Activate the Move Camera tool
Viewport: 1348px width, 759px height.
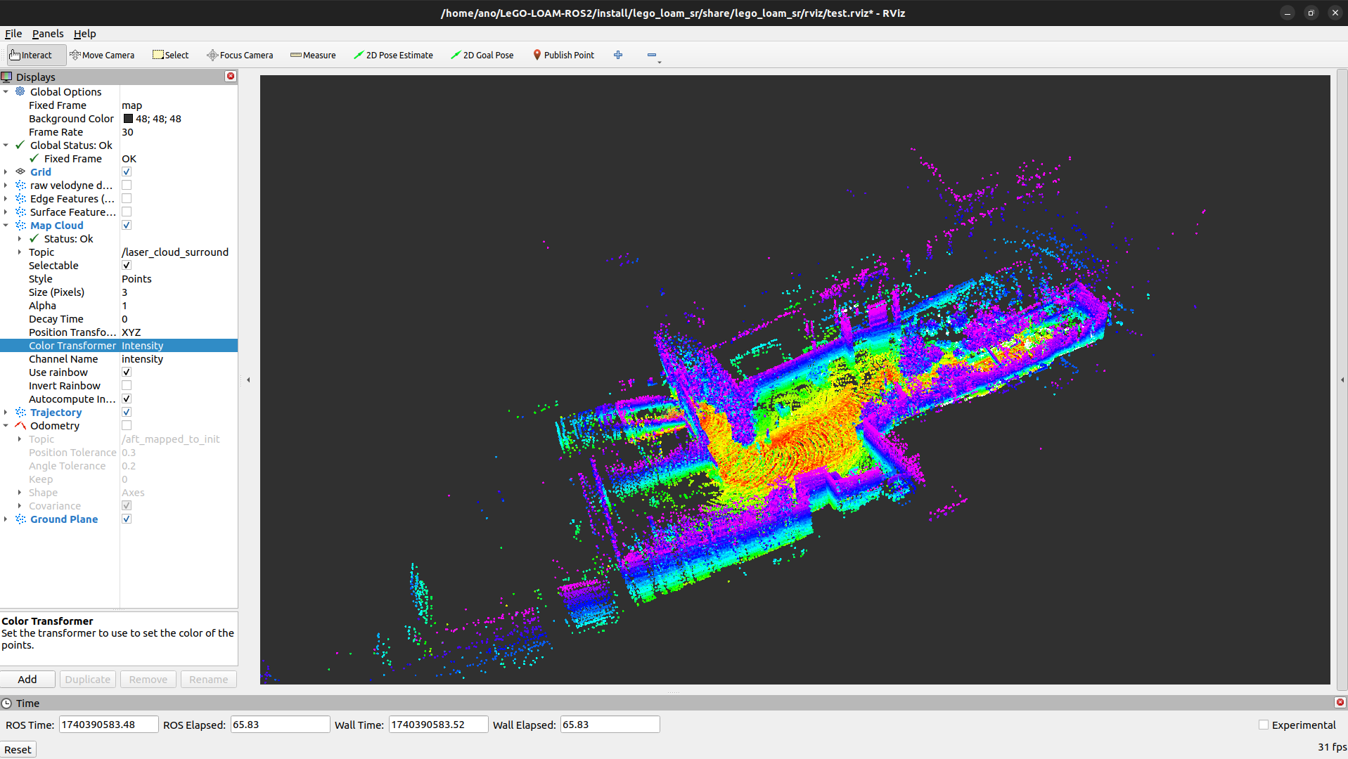[103, 55]
